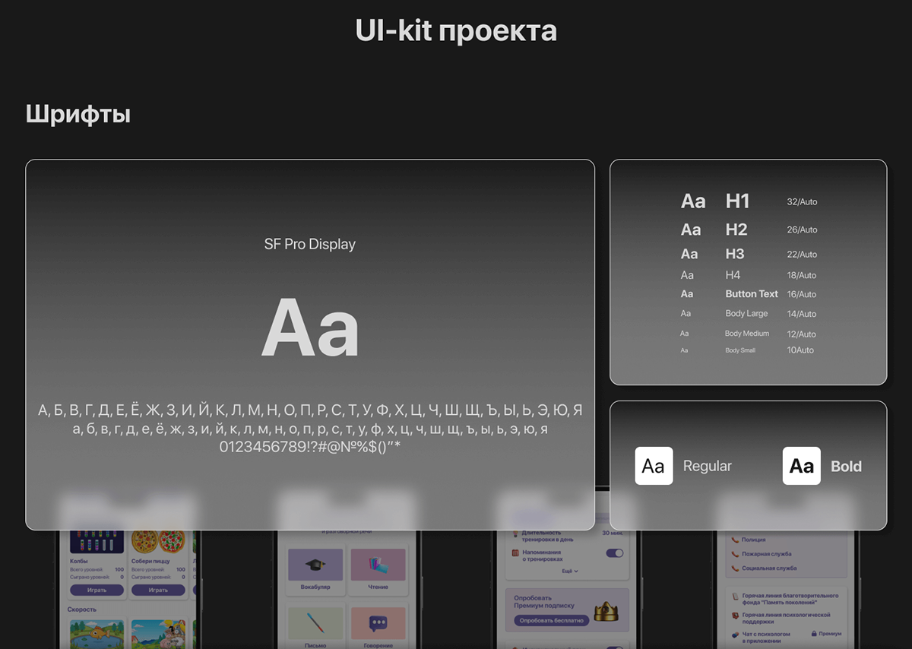The height and width of the screenshot is (649, 912).
Task: Click the Regular font weight Aa tile
Action: tap(654, 466)
